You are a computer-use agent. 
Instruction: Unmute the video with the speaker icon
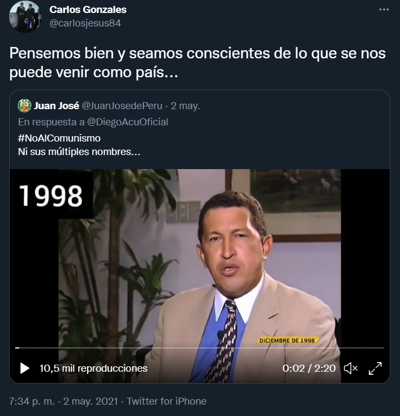pos(351,368)
